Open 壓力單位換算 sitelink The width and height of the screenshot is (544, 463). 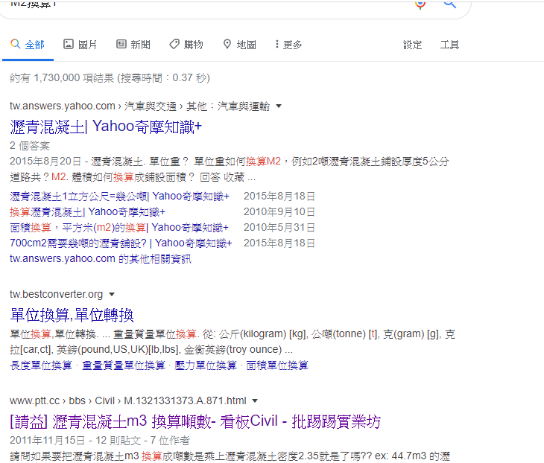[x=206, y=365]
